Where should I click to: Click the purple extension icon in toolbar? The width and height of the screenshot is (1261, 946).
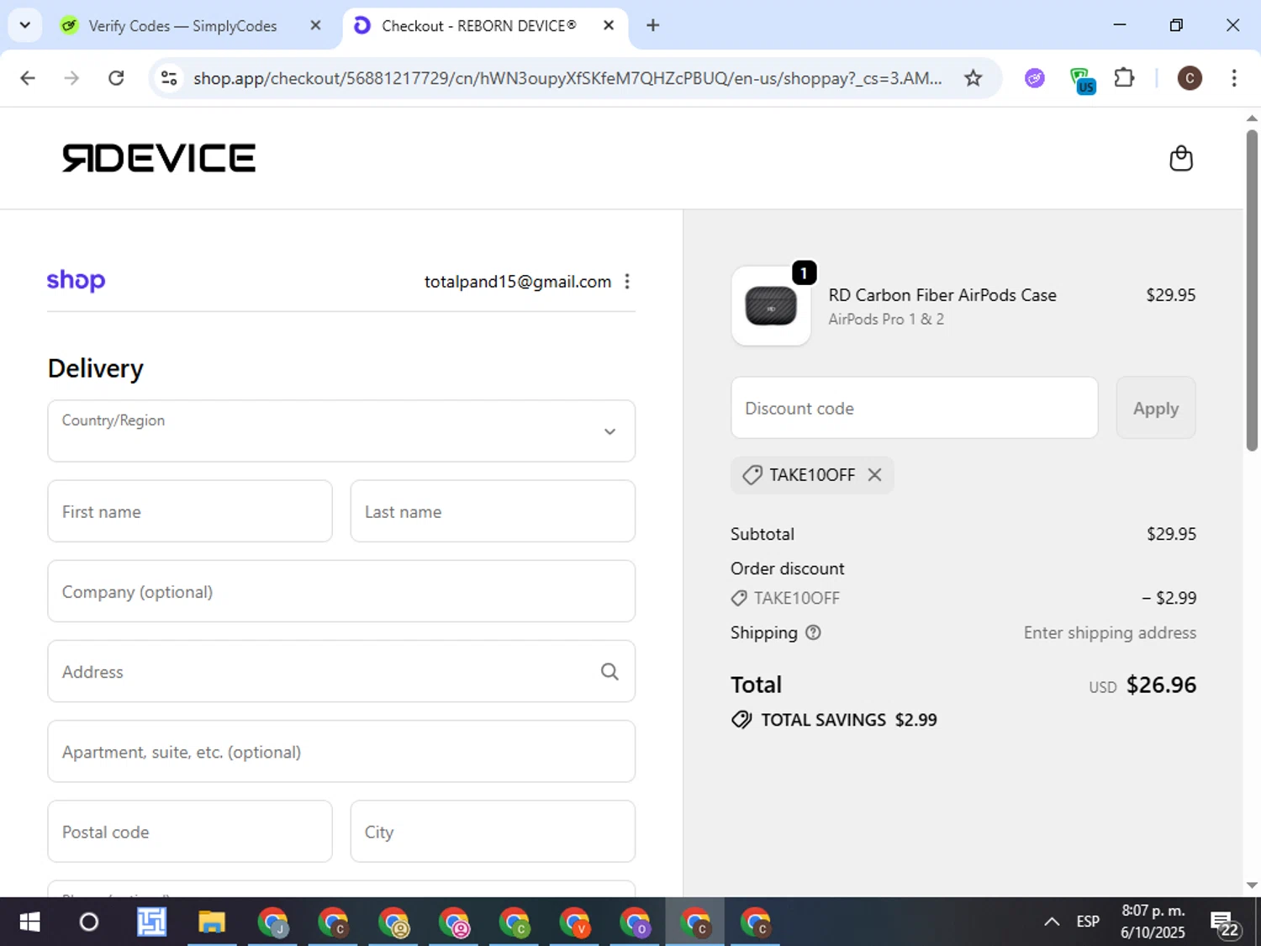[x=1035, y=78]
